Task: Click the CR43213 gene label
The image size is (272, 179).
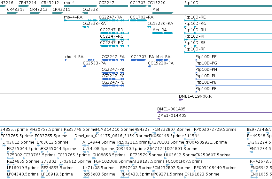Action: click(38, 9)
